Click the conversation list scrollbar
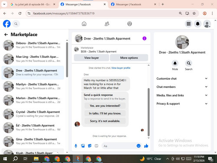 click(67, 60)
